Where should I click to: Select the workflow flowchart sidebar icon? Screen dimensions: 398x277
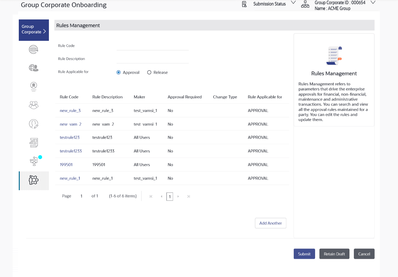pyautogui.click(x=34, y=161)
